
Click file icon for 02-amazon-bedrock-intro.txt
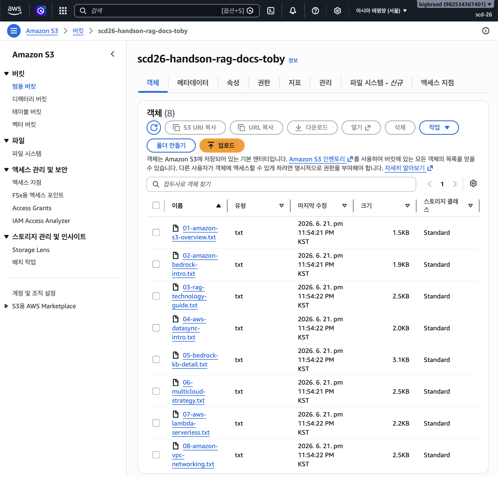(176, 255)
